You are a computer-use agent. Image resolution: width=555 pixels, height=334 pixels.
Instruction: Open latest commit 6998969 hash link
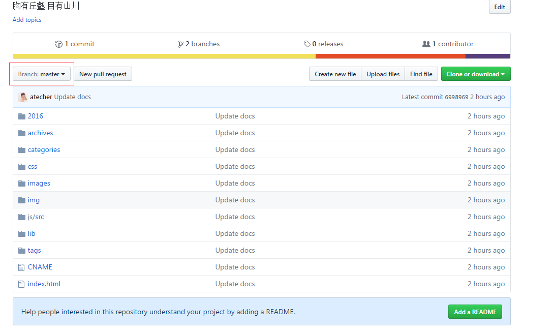456,97
